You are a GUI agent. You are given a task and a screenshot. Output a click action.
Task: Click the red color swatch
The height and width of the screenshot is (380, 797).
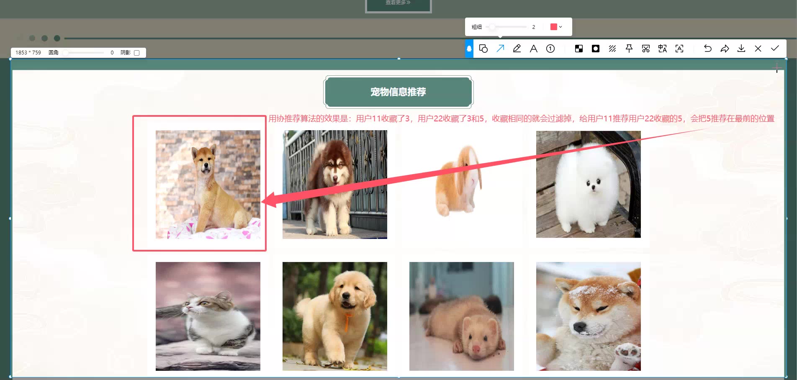coord(553,27)
